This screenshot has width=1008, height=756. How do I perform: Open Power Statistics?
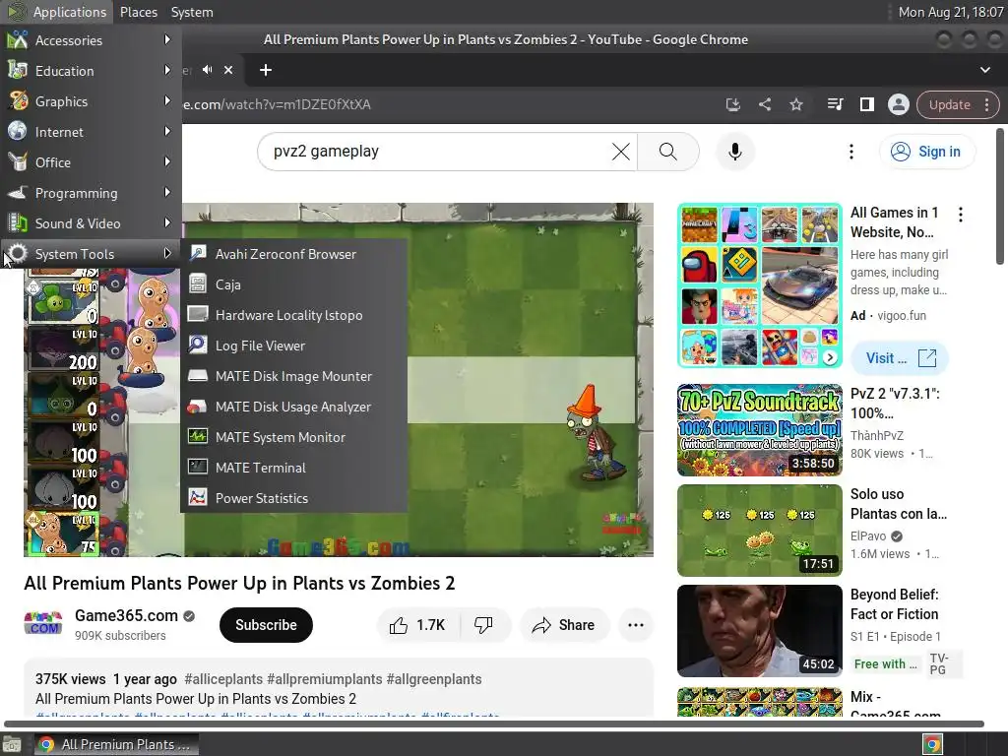[294, 498]
